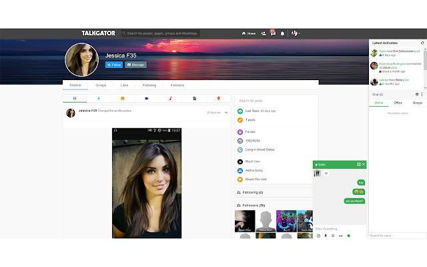Open the posted profile photo
427x267 pixels.
click(x=147, y=183)
